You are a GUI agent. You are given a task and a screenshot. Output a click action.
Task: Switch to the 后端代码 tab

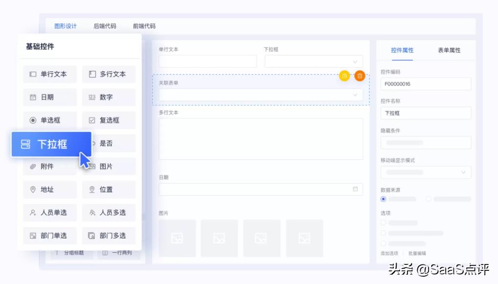tap(105, 26)
